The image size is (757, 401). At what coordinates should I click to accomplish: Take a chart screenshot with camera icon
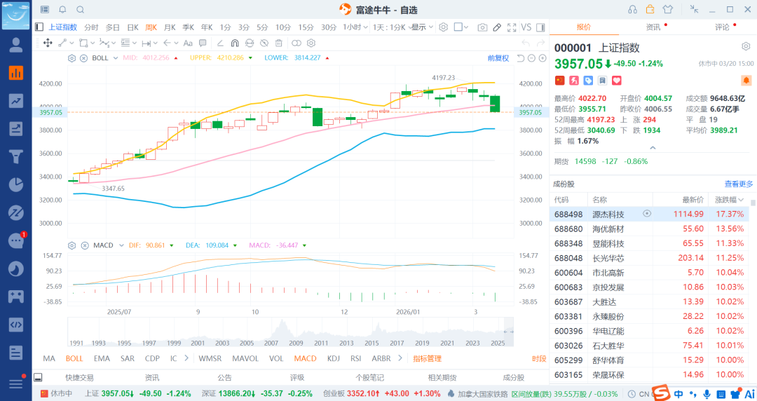pos(482,27)
